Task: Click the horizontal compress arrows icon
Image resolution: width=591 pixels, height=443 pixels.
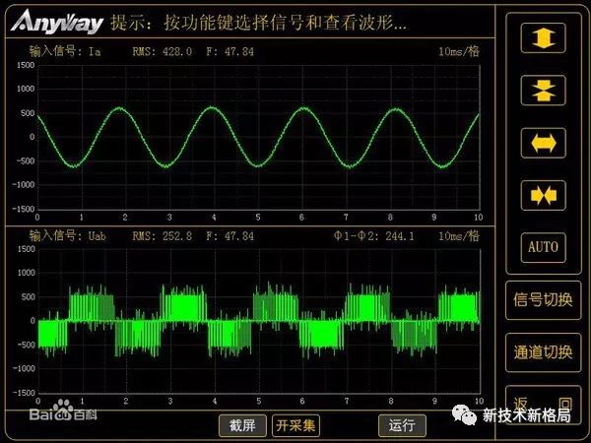Action: [x=543, y=195]
